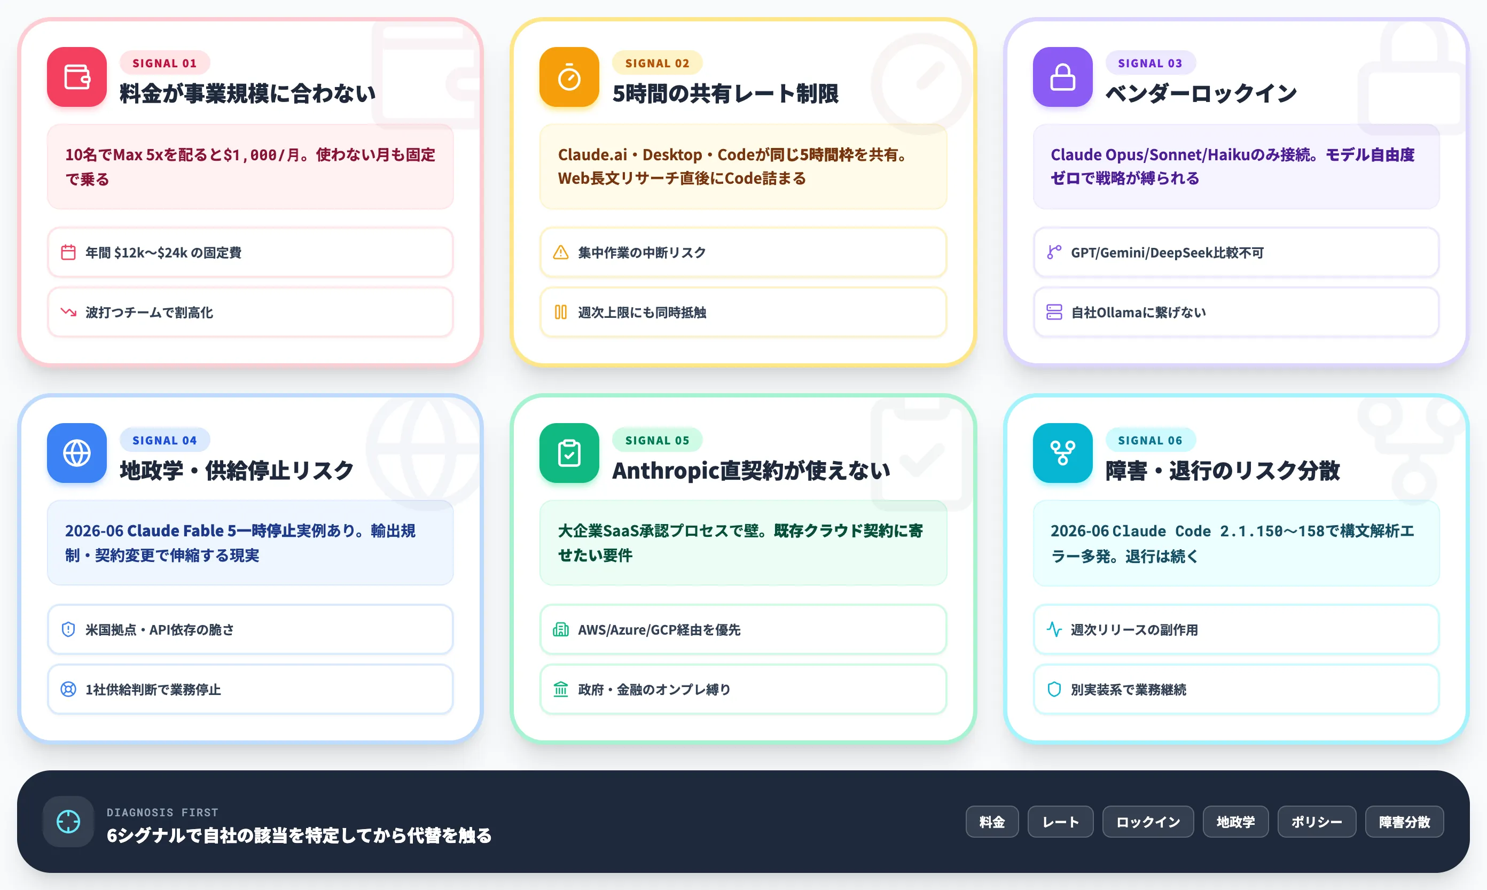1487x890 pixels.
Task: Click the heading 障害・退行のリスク分散
Action: (x=1223, y=470)
